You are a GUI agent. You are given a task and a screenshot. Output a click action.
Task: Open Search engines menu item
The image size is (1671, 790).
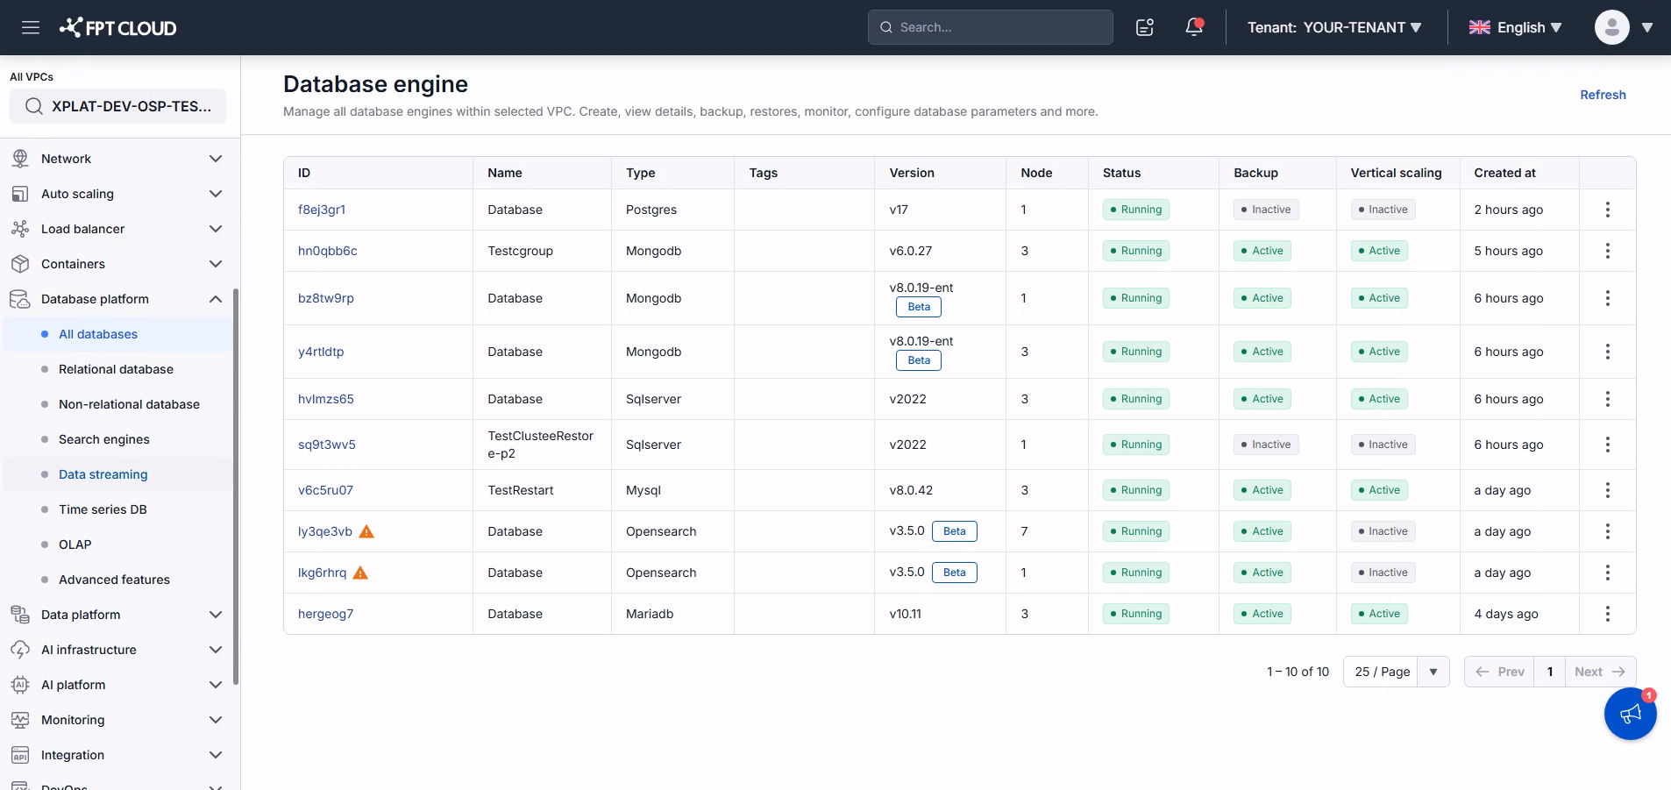(117, 439)
